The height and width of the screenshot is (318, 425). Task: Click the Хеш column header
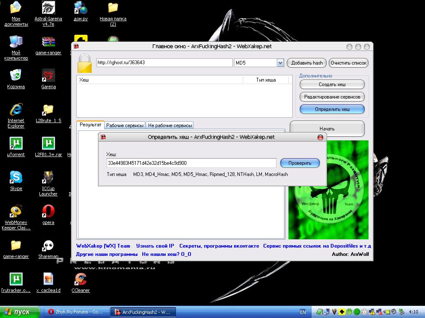coord(160,80)
